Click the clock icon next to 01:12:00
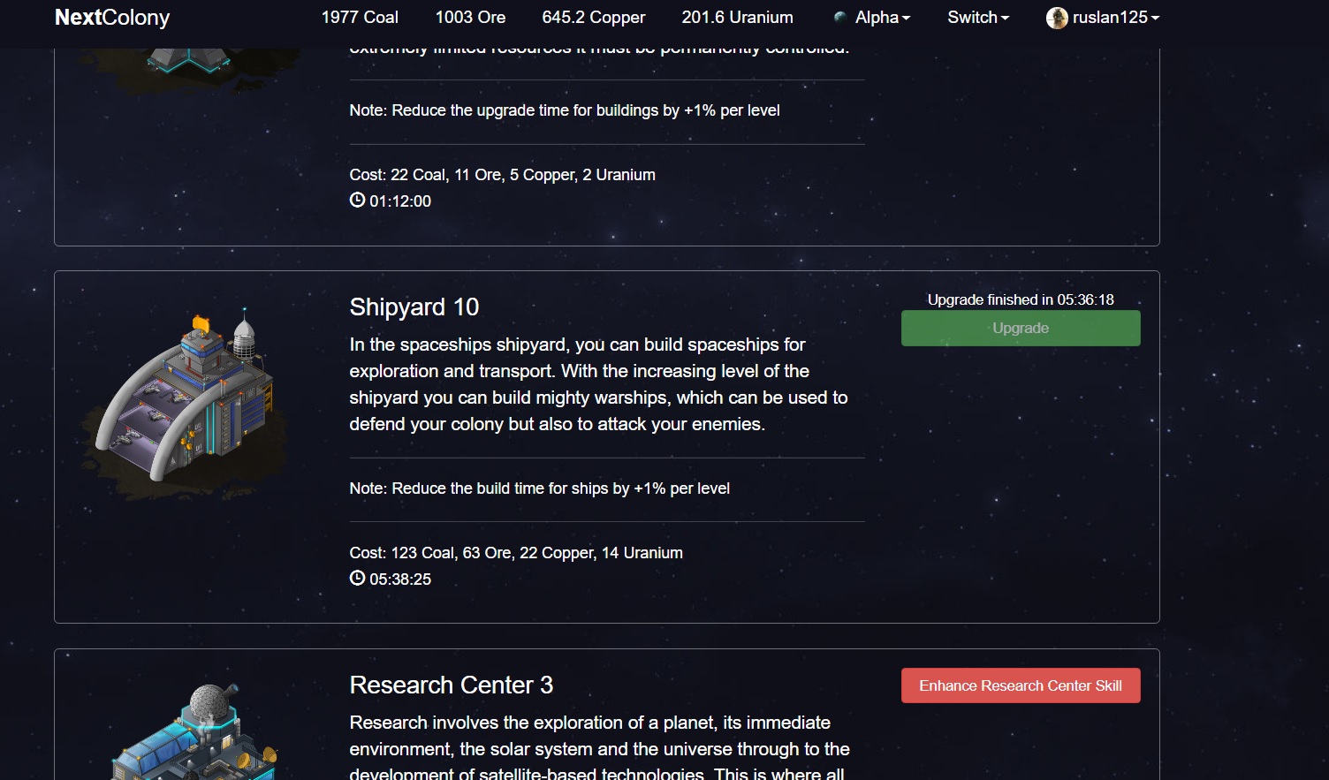 357,200
